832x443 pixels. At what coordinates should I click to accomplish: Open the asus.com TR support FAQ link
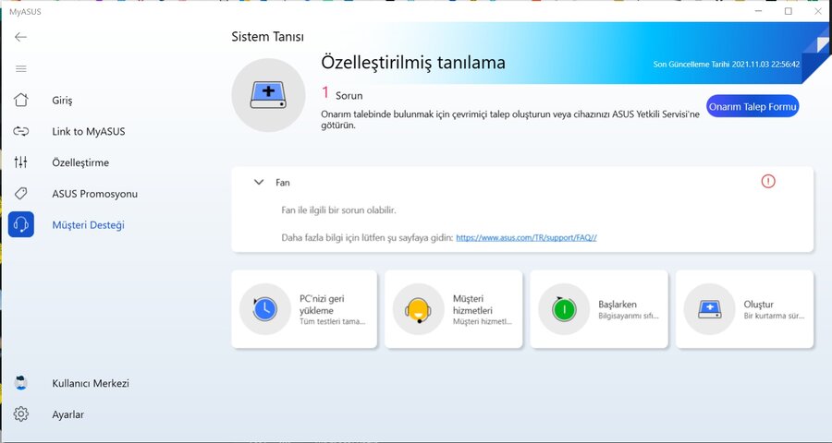coord(526,237)
